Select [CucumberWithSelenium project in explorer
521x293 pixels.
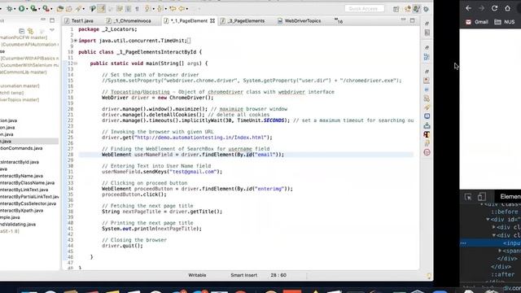(x=29, y=65)
